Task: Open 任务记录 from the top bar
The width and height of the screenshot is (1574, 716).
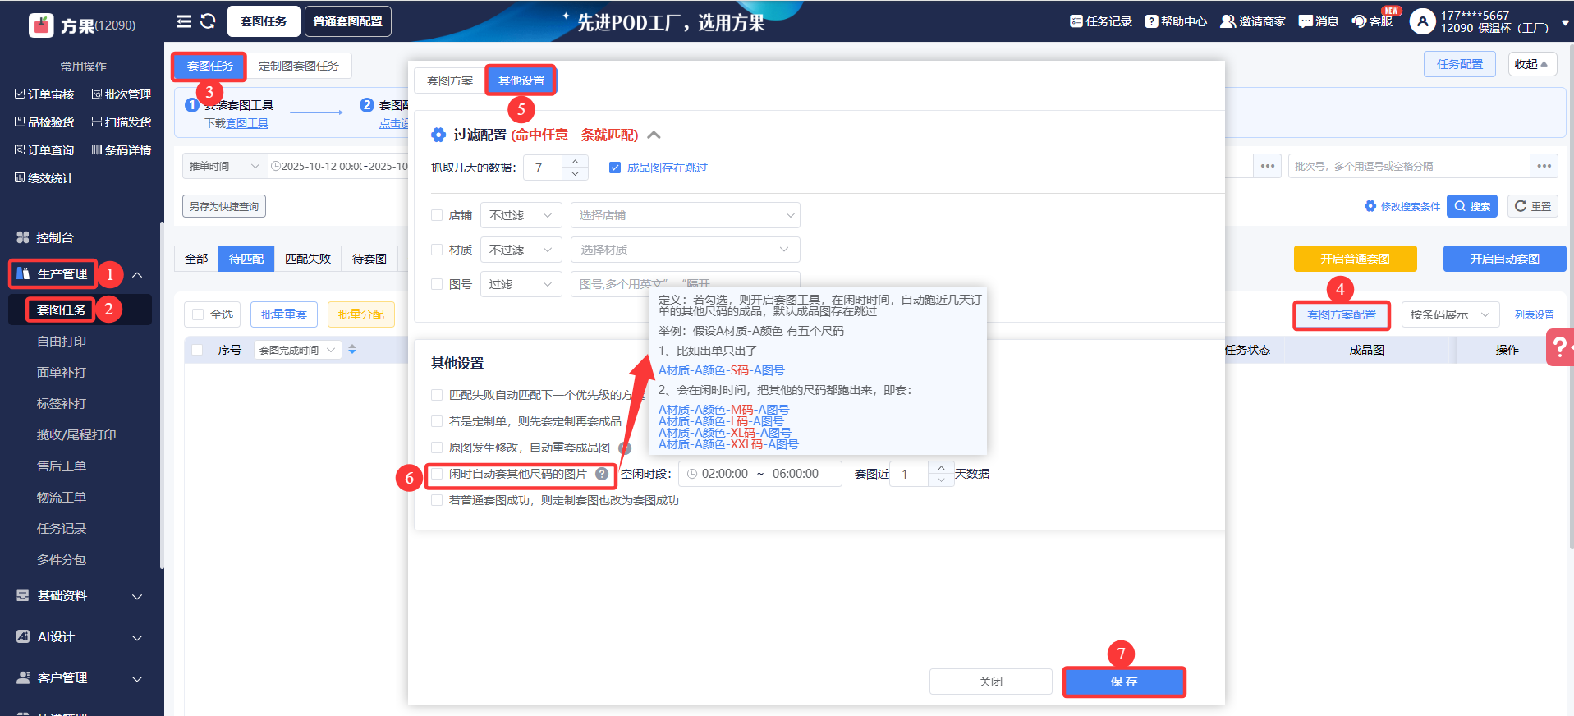Action: [1101, 21]
